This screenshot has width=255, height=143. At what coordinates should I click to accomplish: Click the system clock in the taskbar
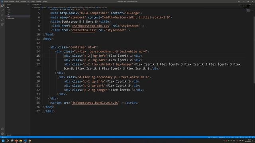click(x=248, y=141)
